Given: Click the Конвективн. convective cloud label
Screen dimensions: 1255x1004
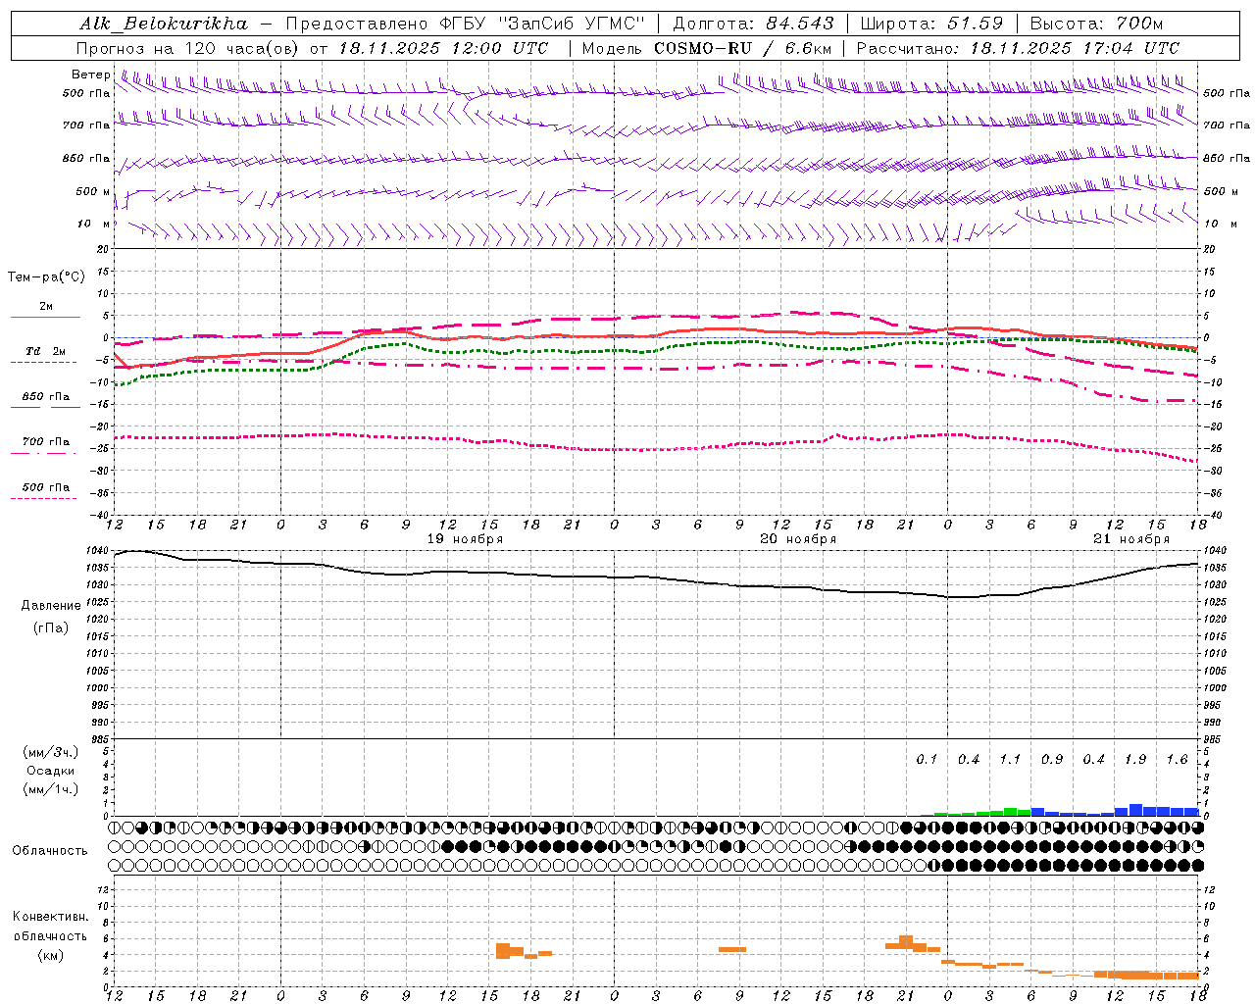Looking at the screenshot, I should coord(50,917).
